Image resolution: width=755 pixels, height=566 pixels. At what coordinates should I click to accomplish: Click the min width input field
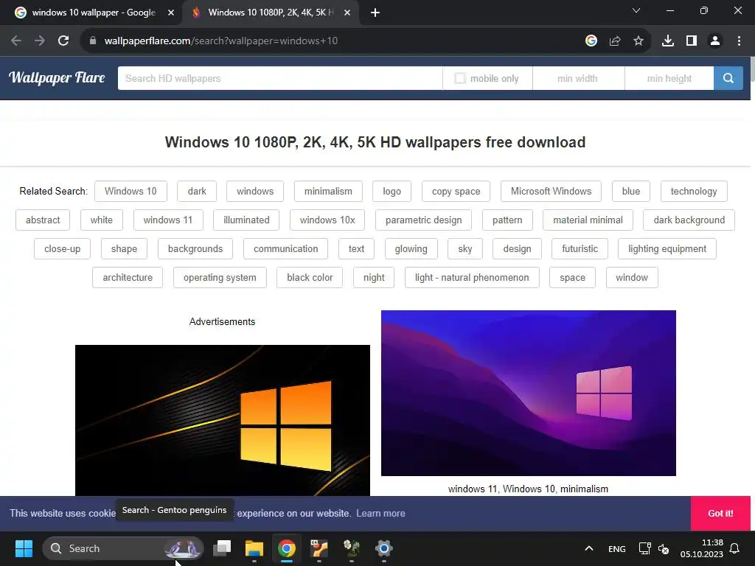coord(578,78)
